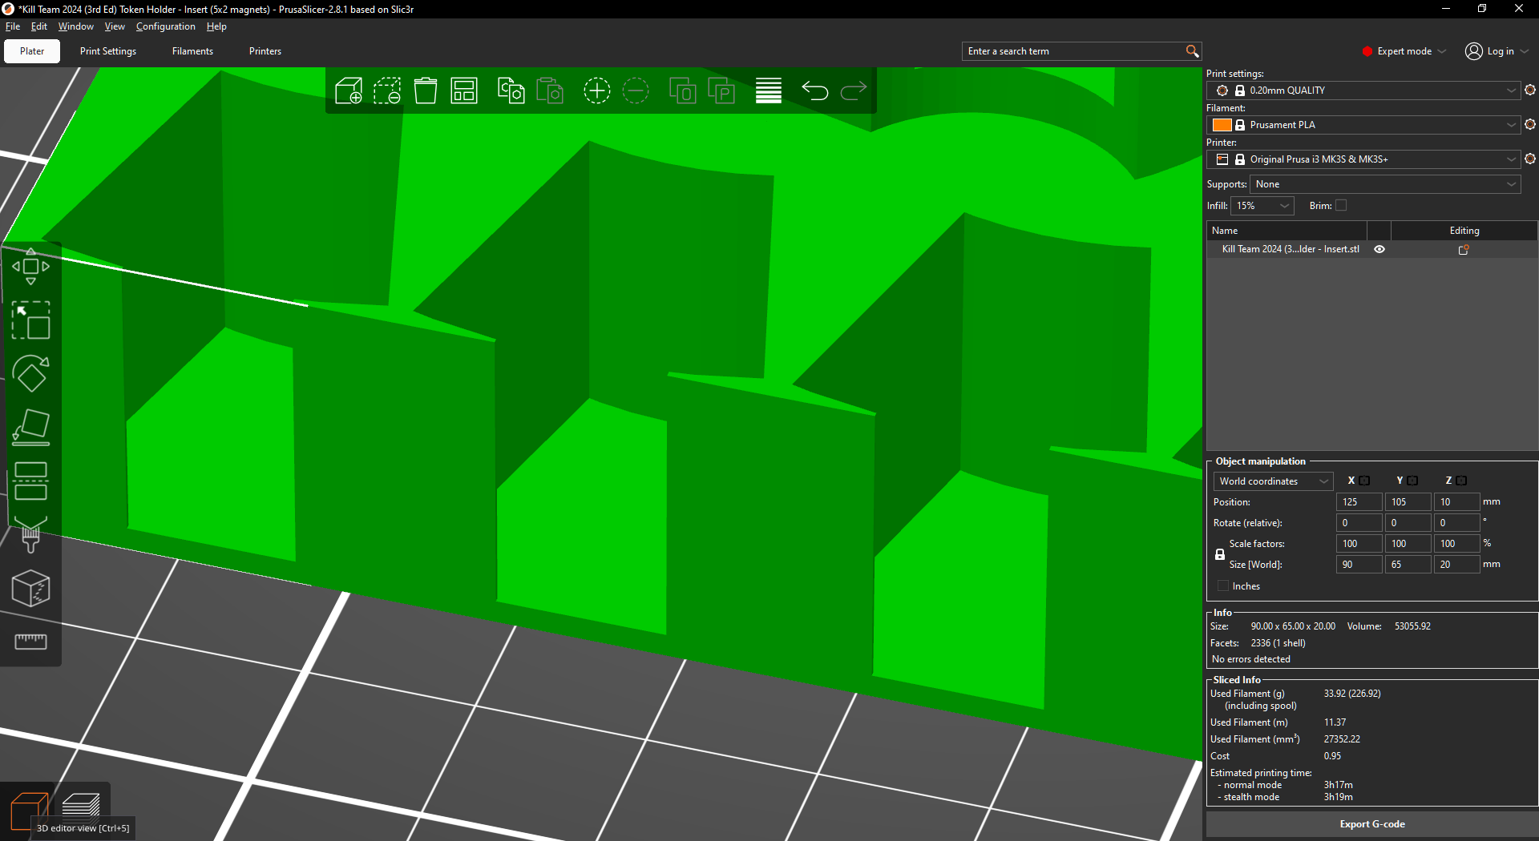Enable the Inches checkbox

(1223, 586)
